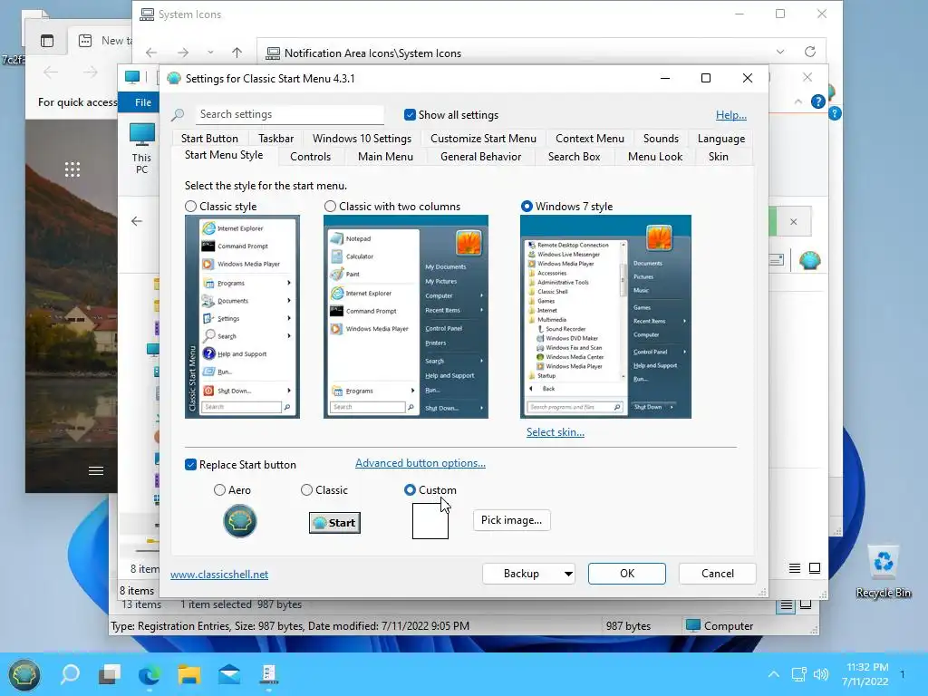
Task: Click Pick image button
Action: point(511,520)
